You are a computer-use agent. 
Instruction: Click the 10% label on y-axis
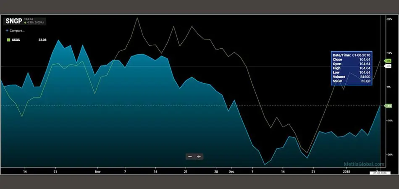pos(390,53)
